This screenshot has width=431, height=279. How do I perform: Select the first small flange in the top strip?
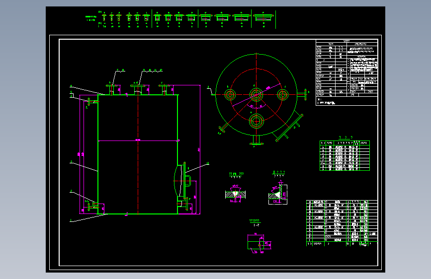click(104, 17)
